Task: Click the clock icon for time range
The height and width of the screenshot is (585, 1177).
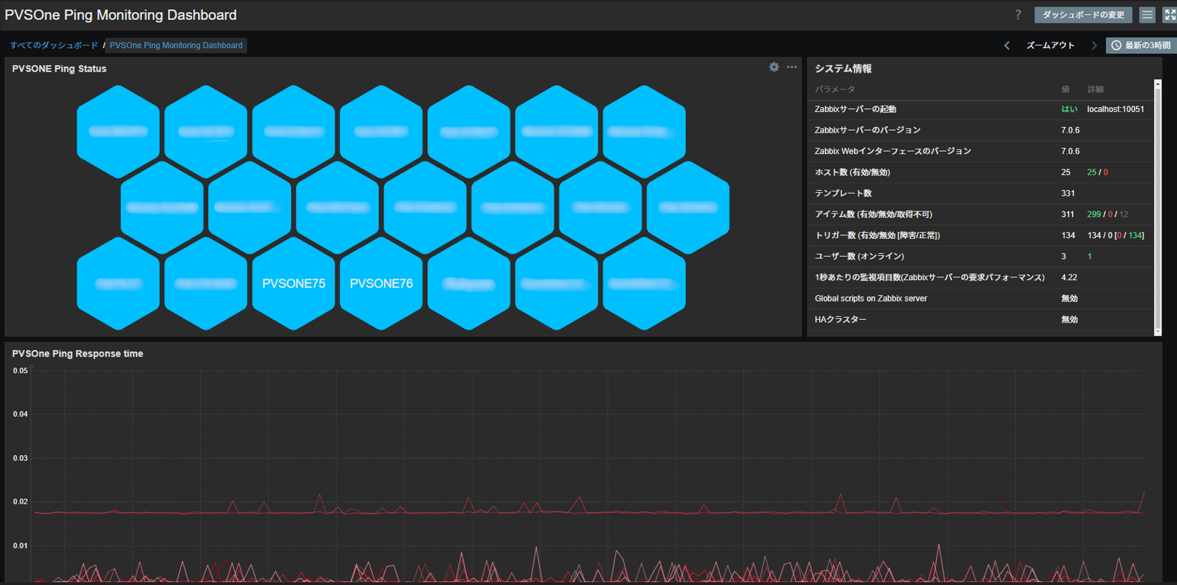Action: (1116, 45)
